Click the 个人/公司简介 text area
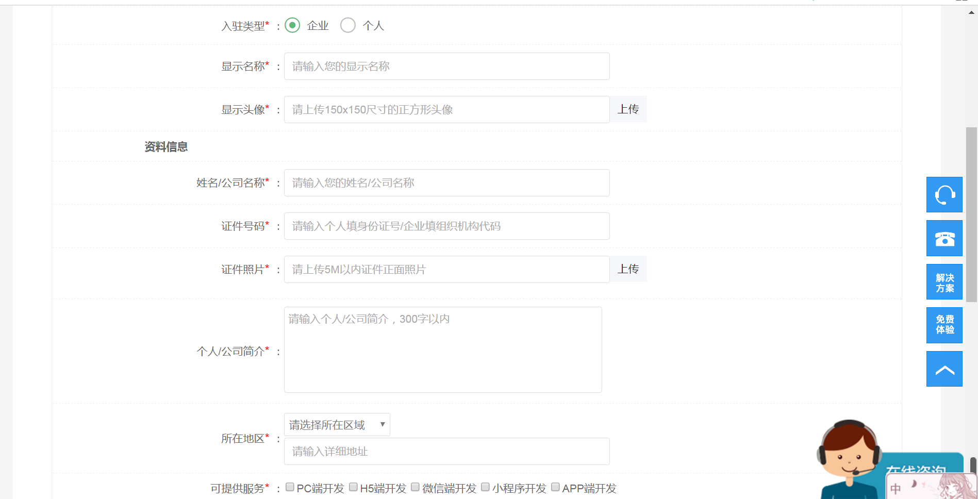 [442, 350]
